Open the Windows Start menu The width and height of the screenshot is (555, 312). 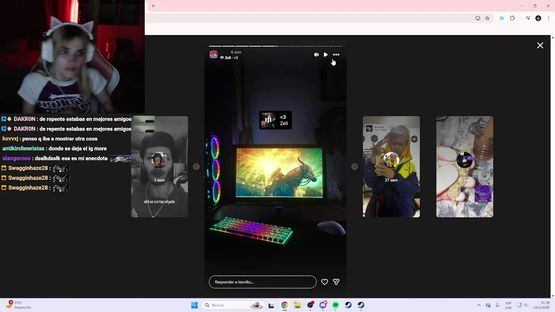pos(194,305)
